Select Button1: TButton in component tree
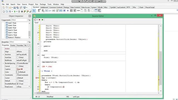This screenshot has width=178, height=100. click(14, 37)
